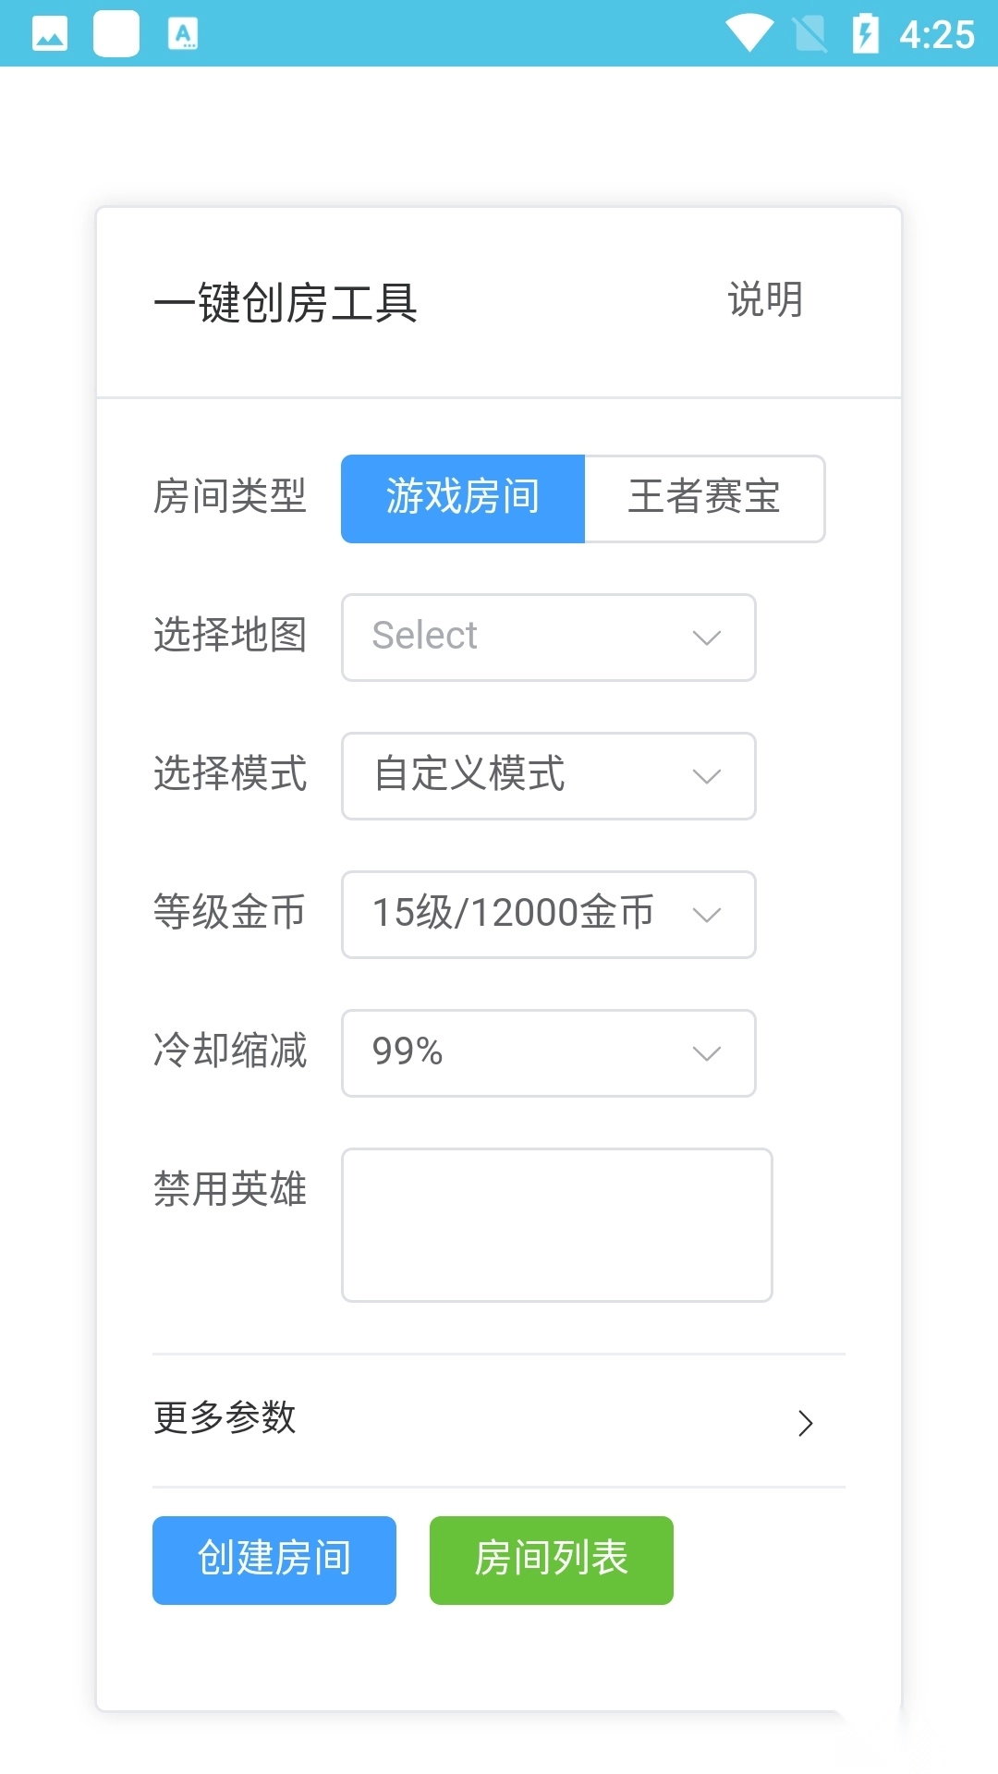The image size is (998, 1774).
Task: Open the 选择模式 dropdown showing 自定义模式
Action: [547, 776]
